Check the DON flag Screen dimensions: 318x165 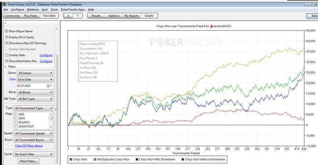tap(16, 118)
